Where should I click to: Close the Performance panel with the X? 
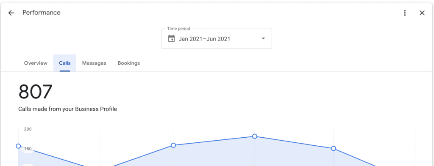click(422, 13)
